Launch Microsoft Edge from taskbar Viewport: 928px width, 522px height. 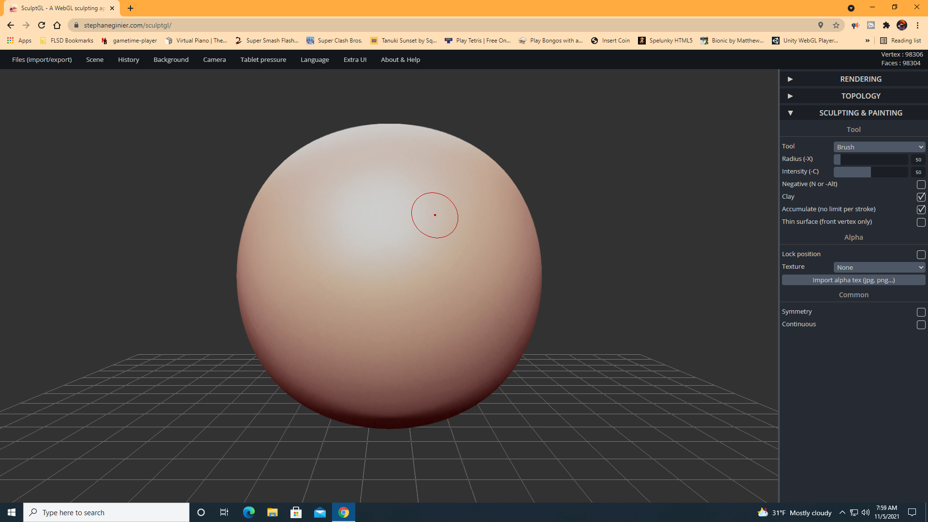tap(248, 512)
